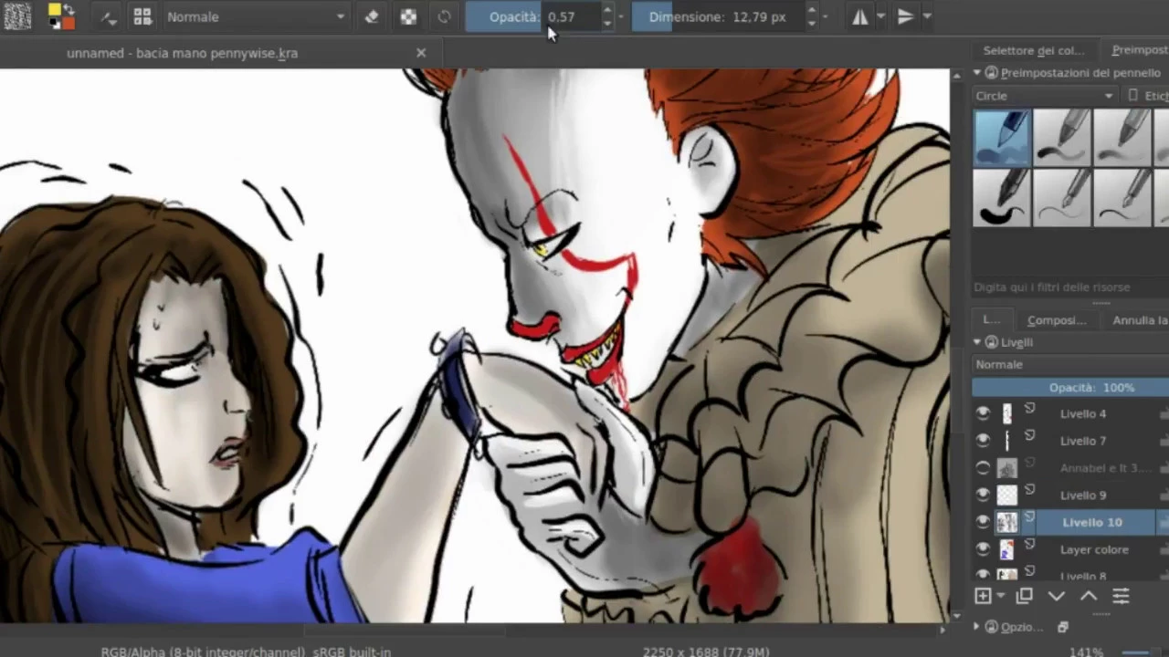Image resolution: width=1169 pixels, height=657 pixels.
Task: Open the brush editor settings
Action: coord(109,16)
